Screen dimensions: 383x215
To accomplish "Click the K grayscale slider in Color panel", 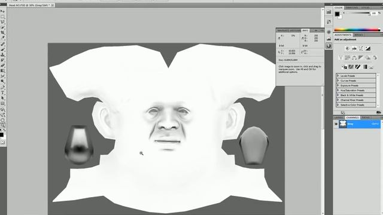I will [x=358, y=13].
